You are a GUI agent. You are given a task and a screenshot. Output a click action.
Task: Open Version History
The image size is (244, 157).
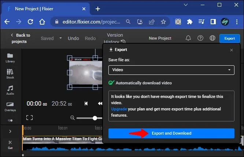pyautogui.click(x=115, y=38)
